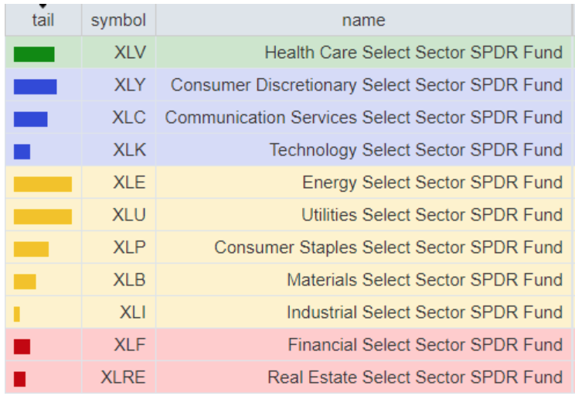
Task: Select the XLC symbol cell
Action: coord(128,118)
